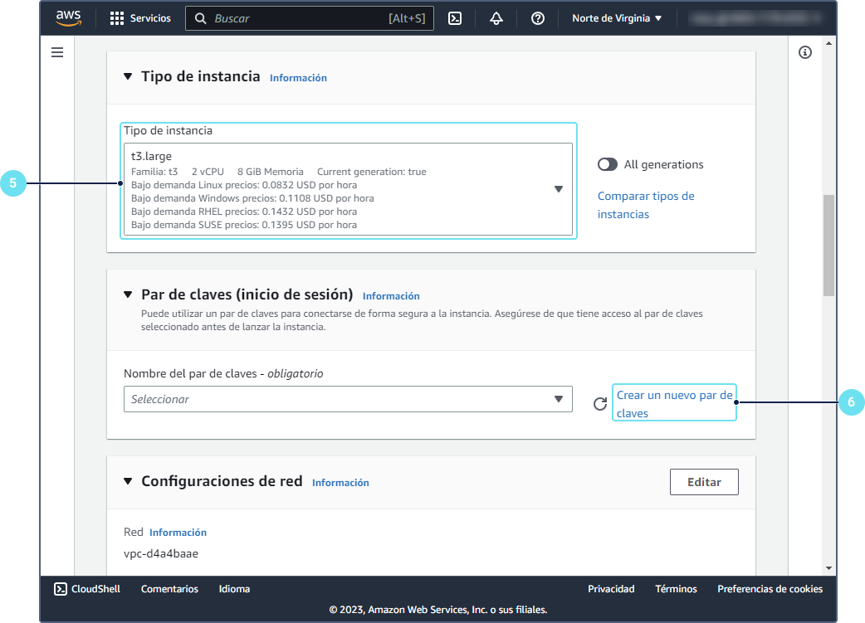Refresh the key pair list
Image resolution: width=865 pixels, height=623 pixels.
click(x=599, y=404)
